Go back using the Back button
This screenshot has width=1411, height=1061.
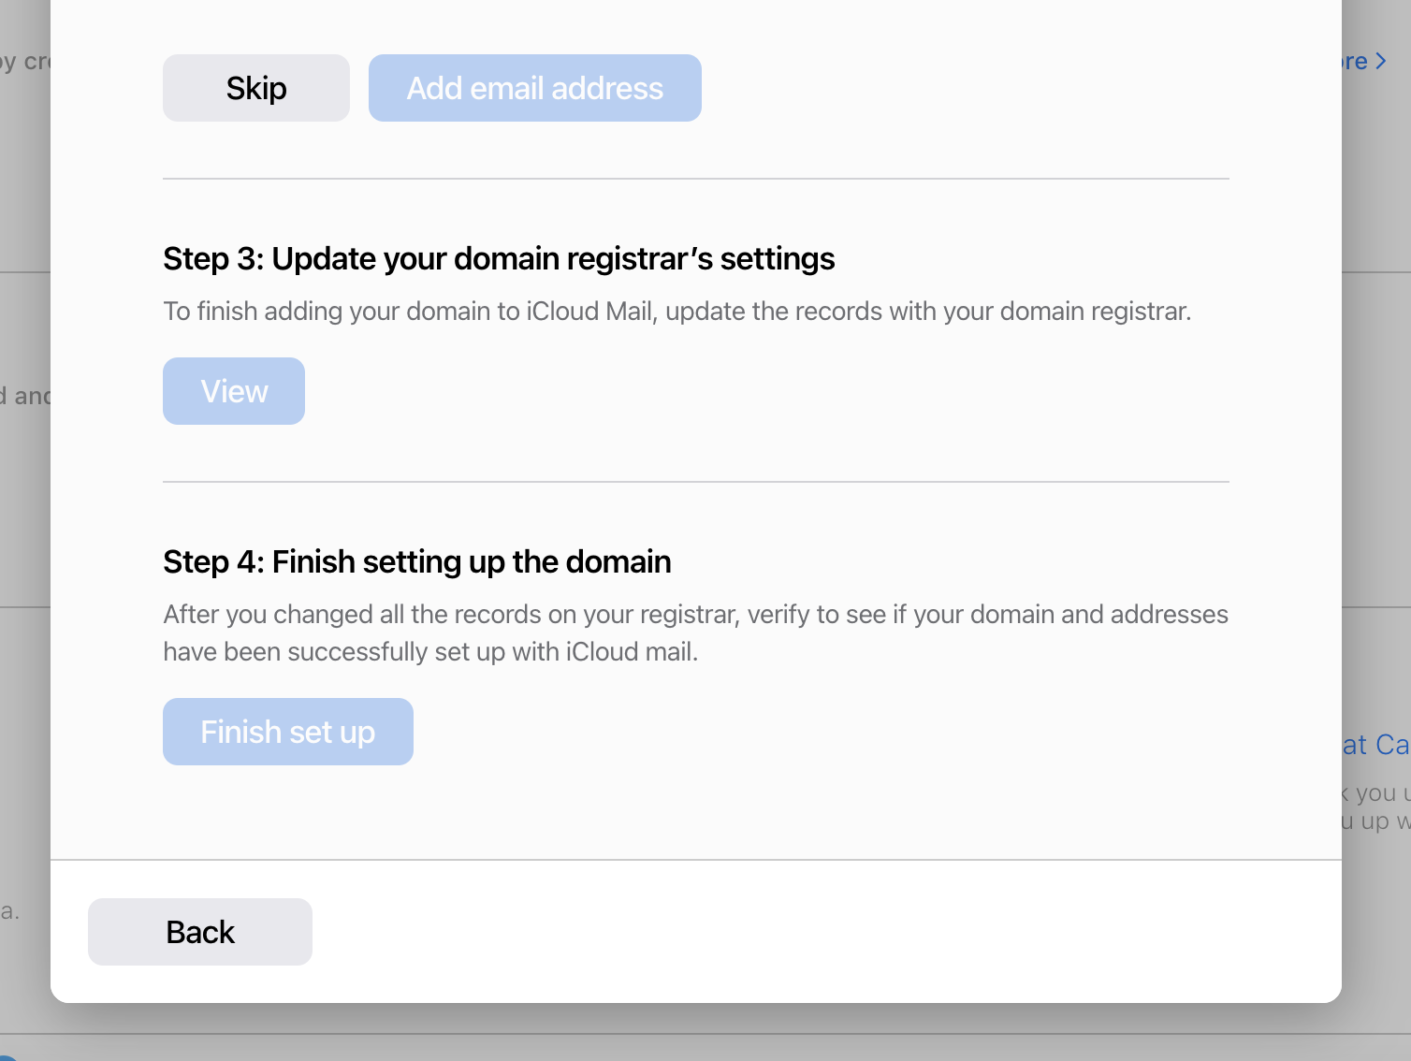click(200, 932)
